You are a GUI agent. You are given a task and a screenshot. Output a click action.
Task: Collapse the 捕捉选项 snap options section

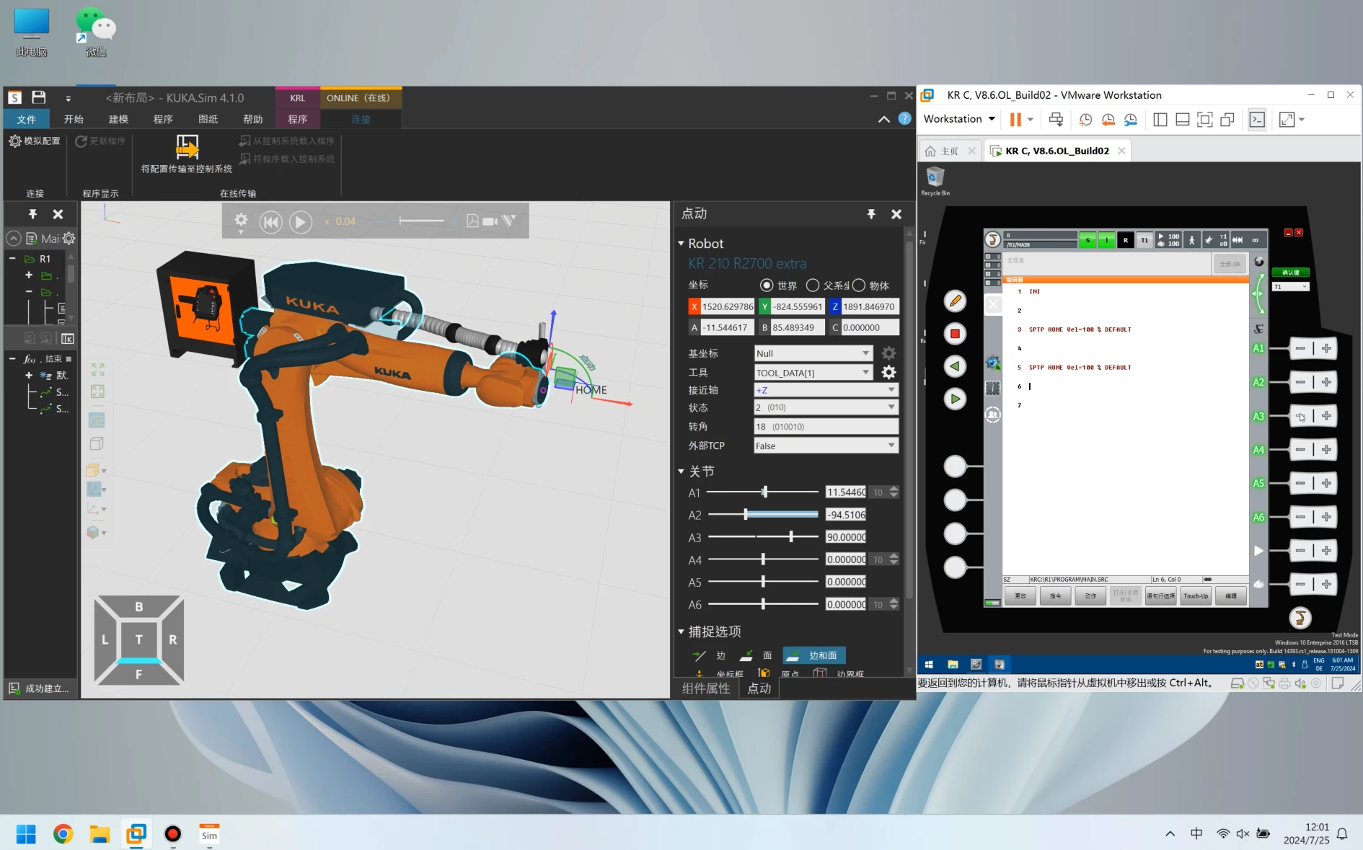pyautogui.click(x=681, y=632)
